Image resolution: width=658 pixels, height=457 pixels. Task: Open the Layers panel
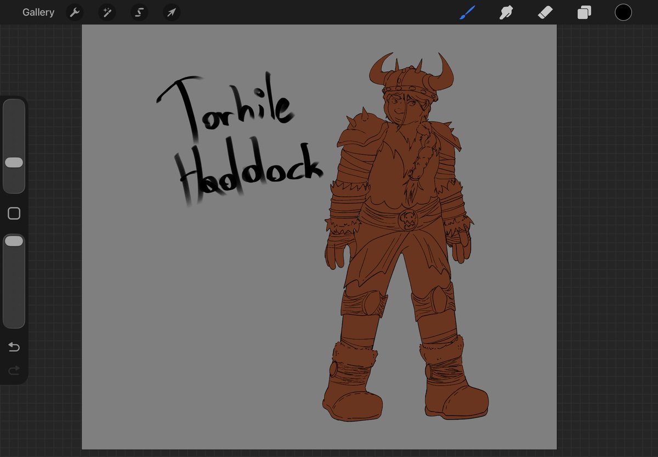pos(585,12)
